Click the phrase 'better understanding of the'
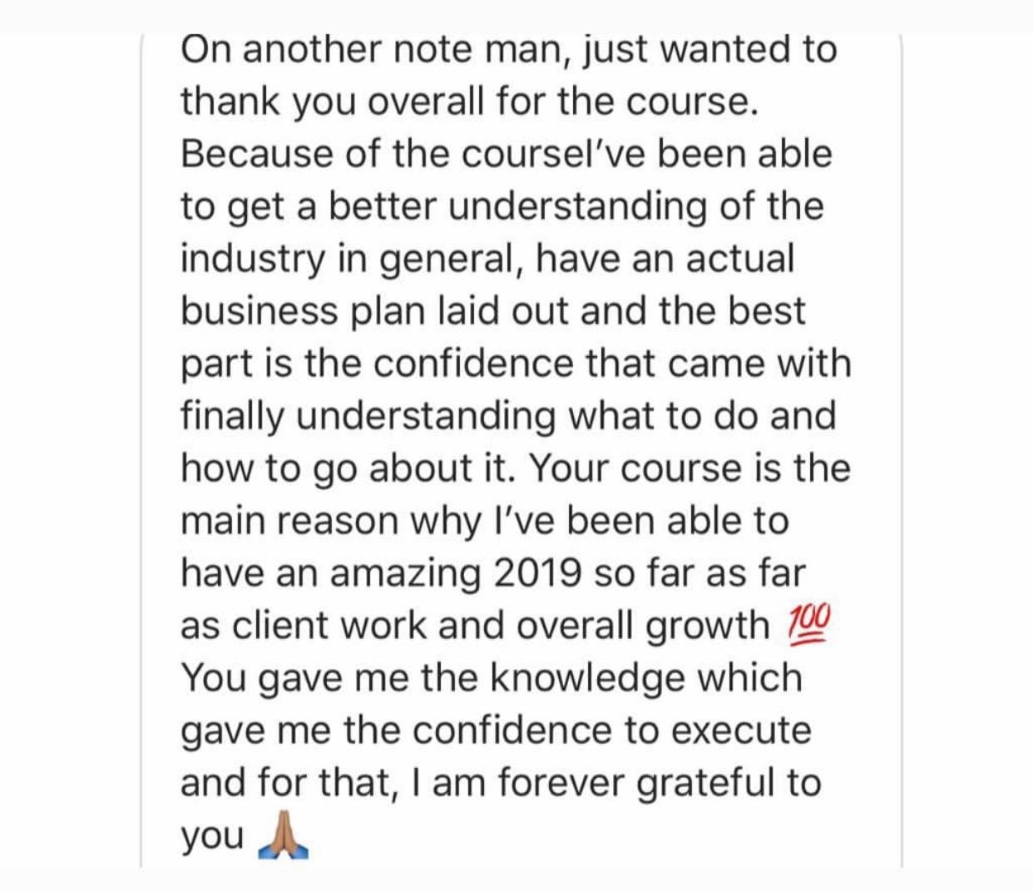The width and height of the screenshot is (1033, 892). point(576,206)
